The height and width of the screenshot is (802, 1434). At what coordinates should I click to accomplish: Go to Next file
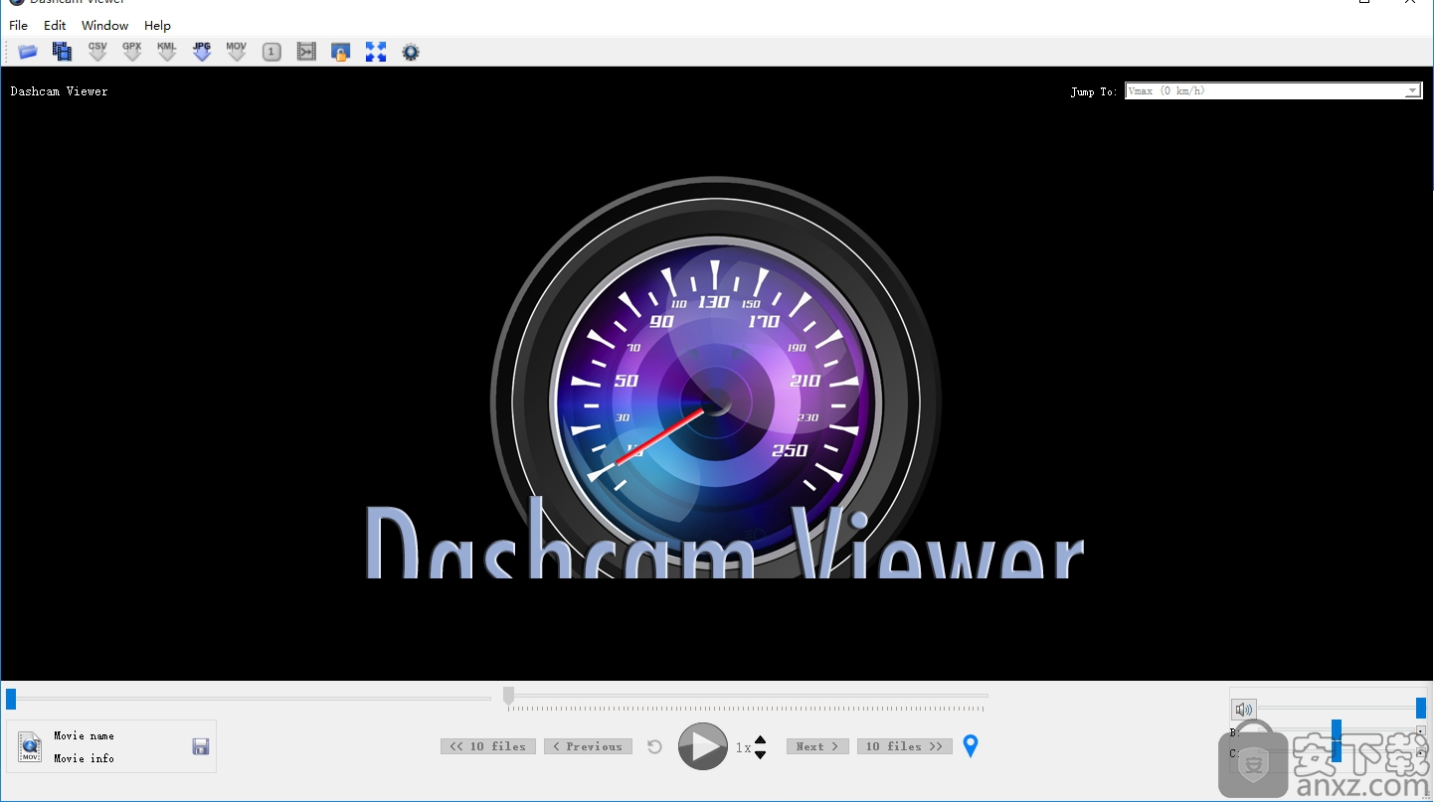click(817, 746)
